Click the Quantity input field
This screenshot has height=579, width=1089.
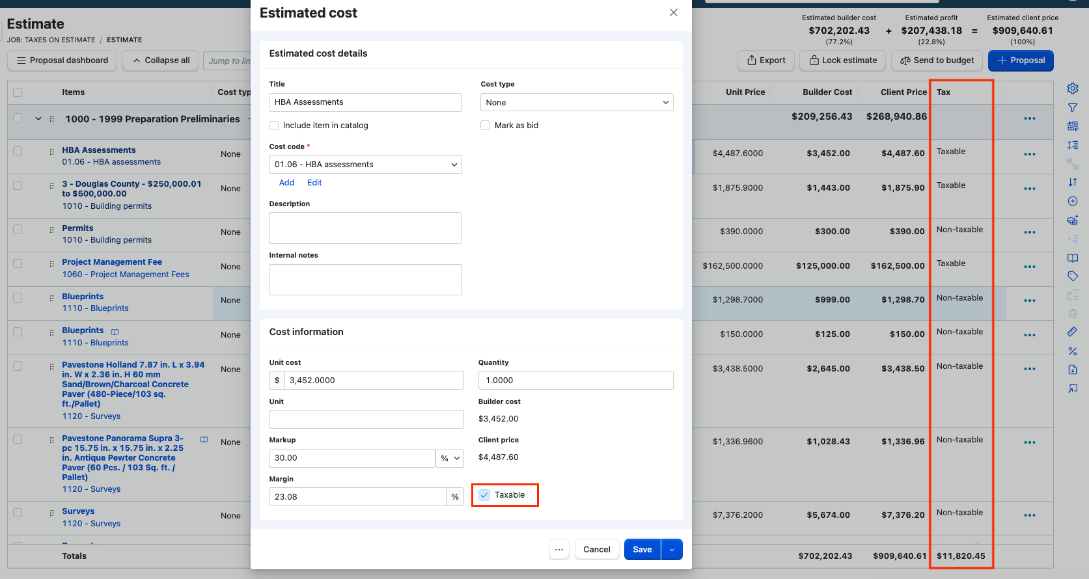(576, 381)
